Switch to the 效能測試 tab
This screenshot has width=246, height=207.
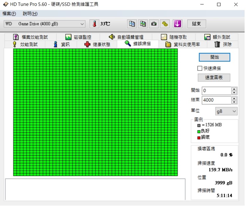pos(25,44)
